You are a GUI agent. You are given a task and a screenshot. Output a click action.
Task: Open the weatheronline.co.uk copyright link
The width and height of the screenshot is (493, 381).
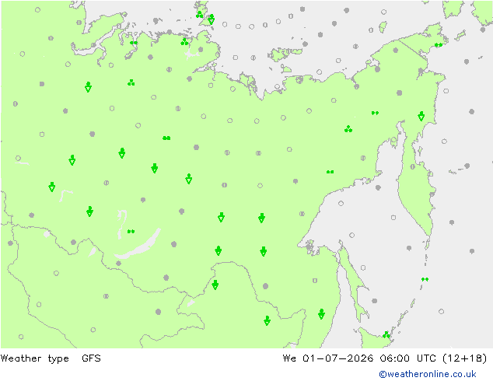pos(428,374)
